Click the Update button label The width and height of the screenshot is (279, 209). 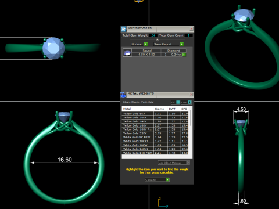click(x=137, y=44)
